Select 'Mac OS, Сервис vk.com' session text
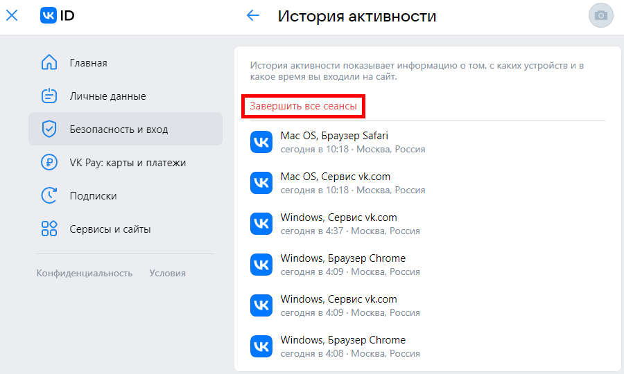The height and width of the screenshot is (374, 624). [x=336, y=177]
